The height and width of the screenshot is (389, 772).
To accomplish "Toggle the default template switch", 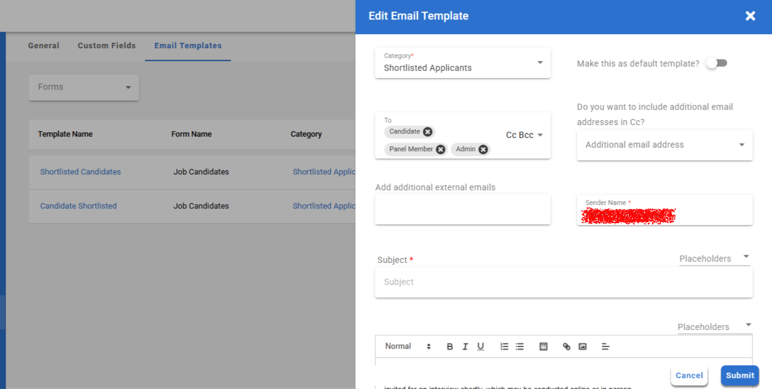I will 716,63.
